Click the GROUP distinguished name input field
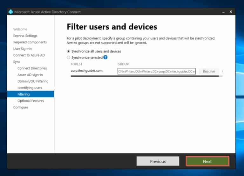This screenshot has width=244, height=176. coord(157,71)
